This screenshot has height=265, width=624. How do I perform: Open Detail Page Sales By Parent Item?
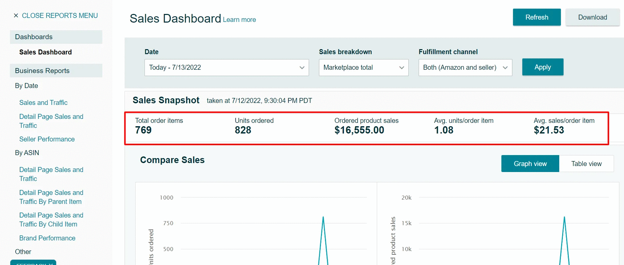coord(51,197)
